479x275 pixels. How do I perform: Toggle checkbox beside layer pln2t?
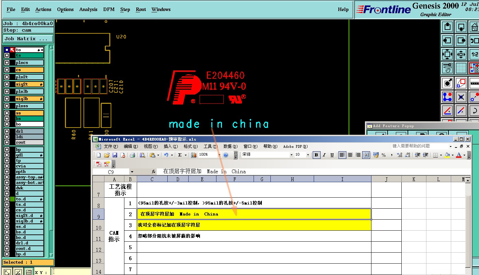(x=7, y=77)
